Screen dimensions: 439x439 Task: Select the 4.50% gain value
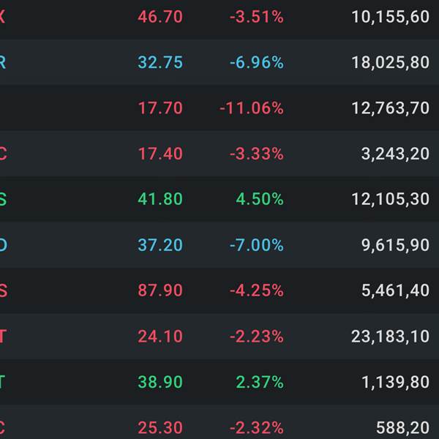(x=259, y=199)
